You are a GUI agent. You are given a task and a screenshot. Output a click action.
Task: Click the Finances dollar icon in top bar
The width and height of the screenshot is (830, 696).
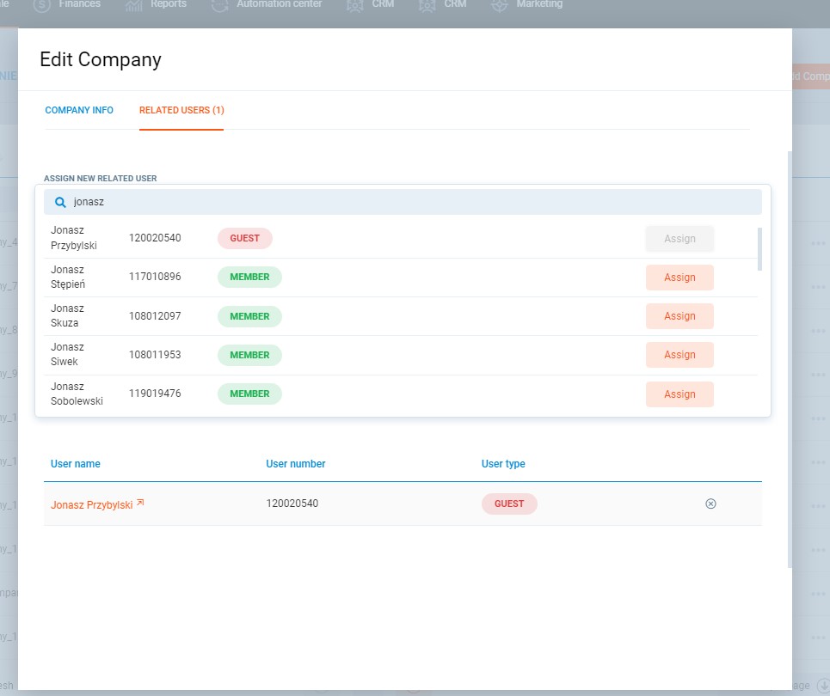[x=41, y=5]
